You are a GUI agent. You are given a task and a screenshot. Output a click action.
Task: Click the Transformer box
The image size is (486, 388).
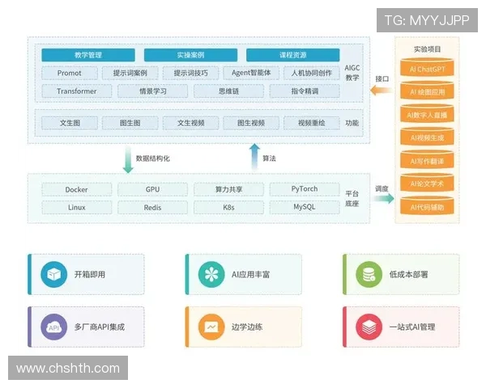pos(77,91)
